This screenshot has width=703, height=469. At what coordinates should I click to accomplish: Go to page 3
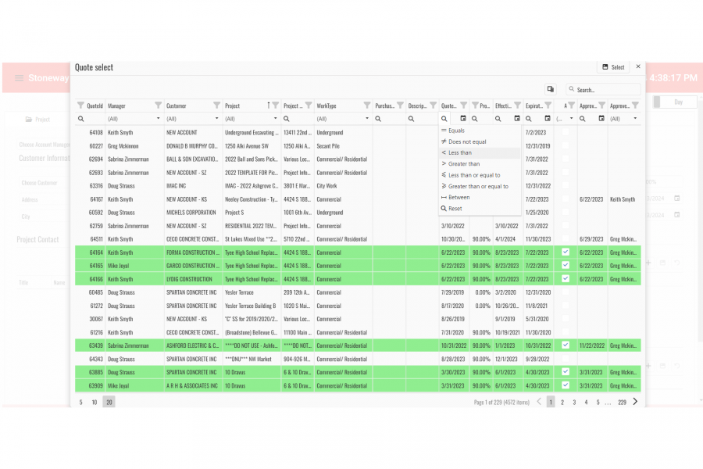click(x=574, y=402)
